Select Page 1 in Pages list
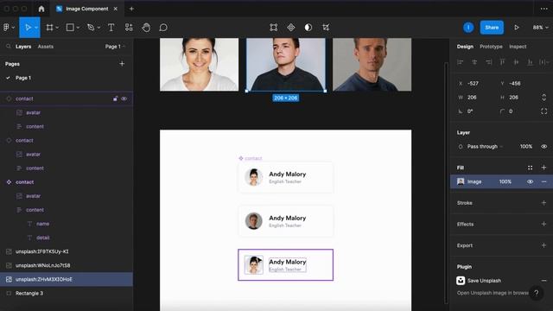The image size is (553, 311). pos(23,78)
